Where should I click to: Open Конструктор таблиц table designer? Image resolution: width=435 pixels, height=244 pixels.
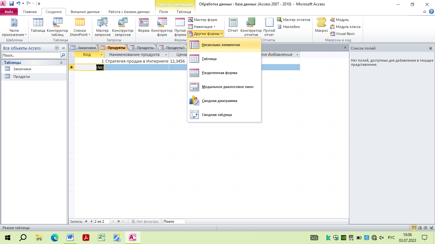point(57,27)
